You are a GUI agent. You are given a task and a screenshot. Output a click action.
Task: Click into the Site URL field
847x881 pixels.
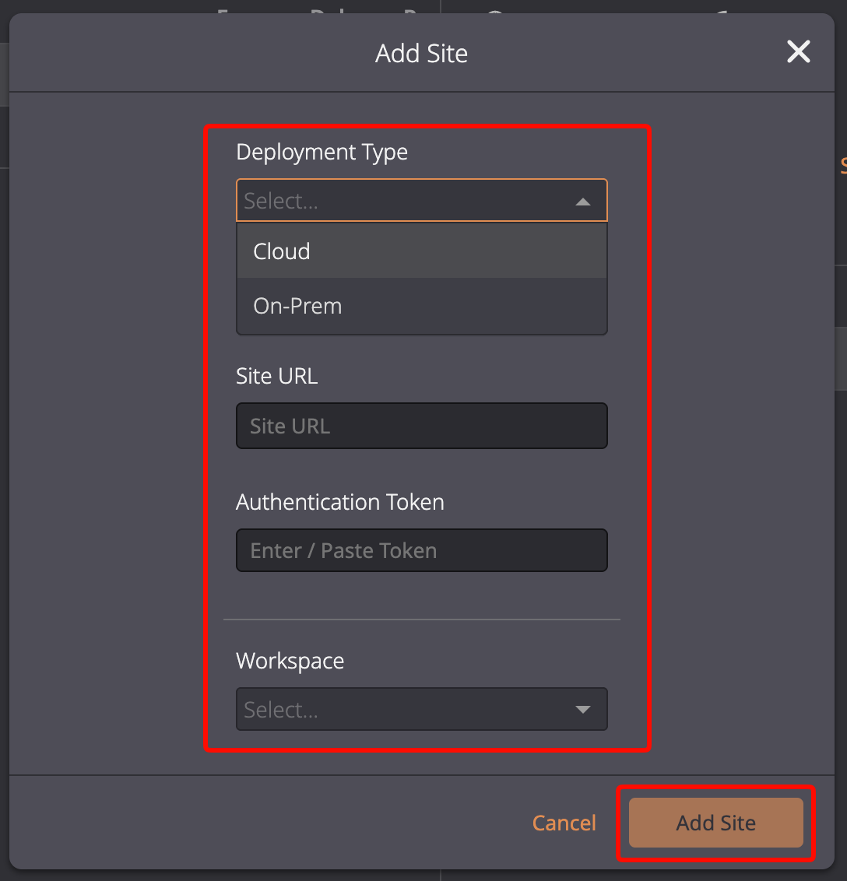pyautogui.click(x=421, y=426)
